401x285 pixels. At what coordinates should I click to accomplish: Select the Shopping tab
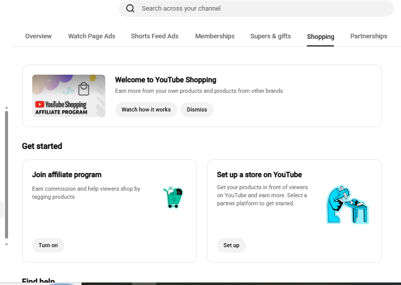(x=320, y=37)
